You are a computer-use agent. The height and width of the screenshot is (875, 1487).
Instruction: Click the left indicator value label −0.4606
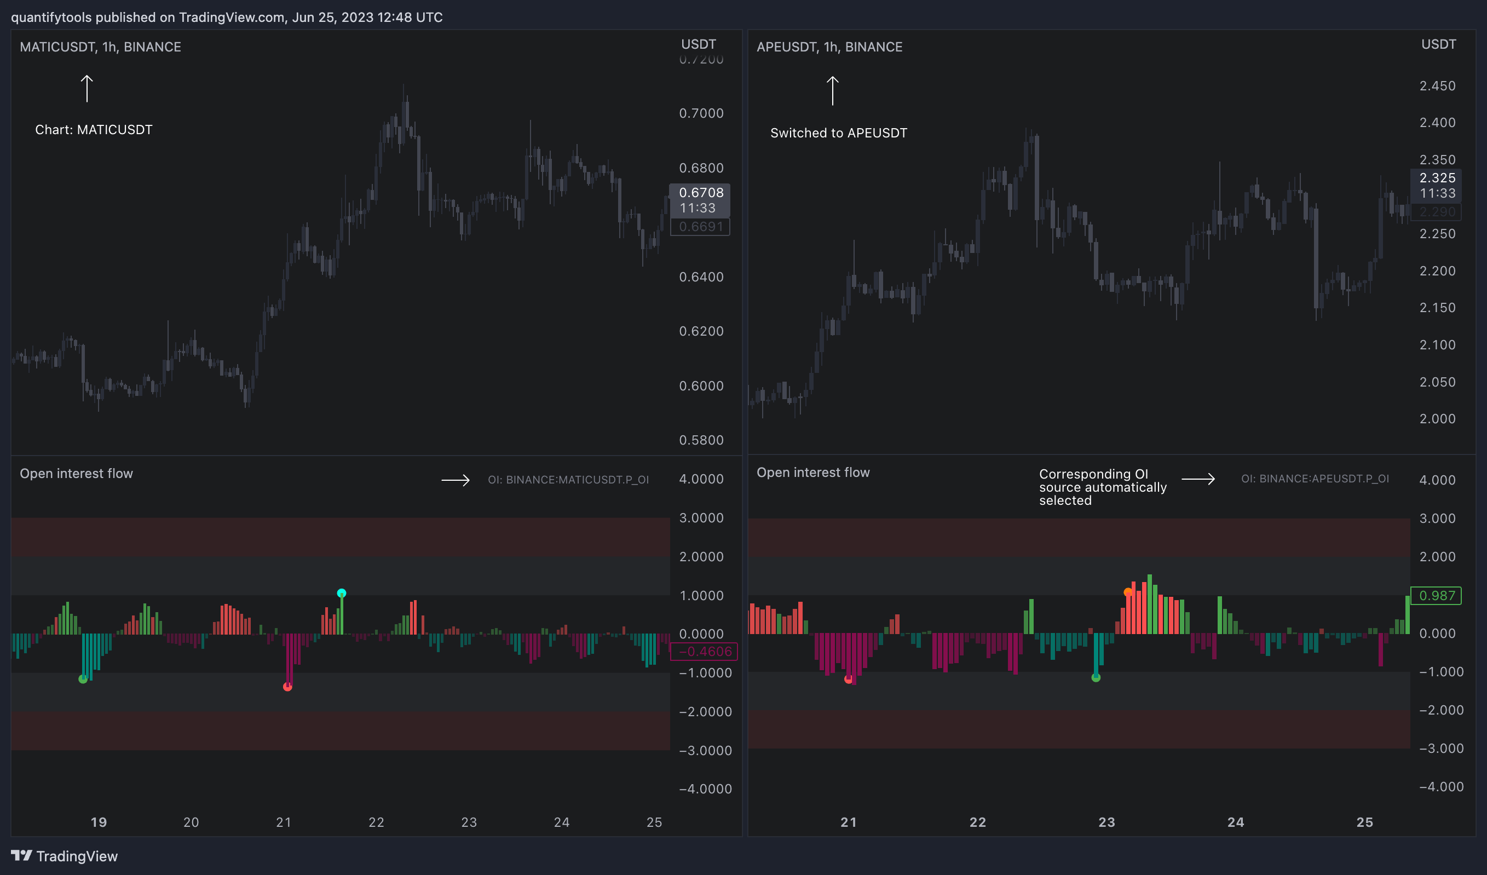(x=705, y=652)
